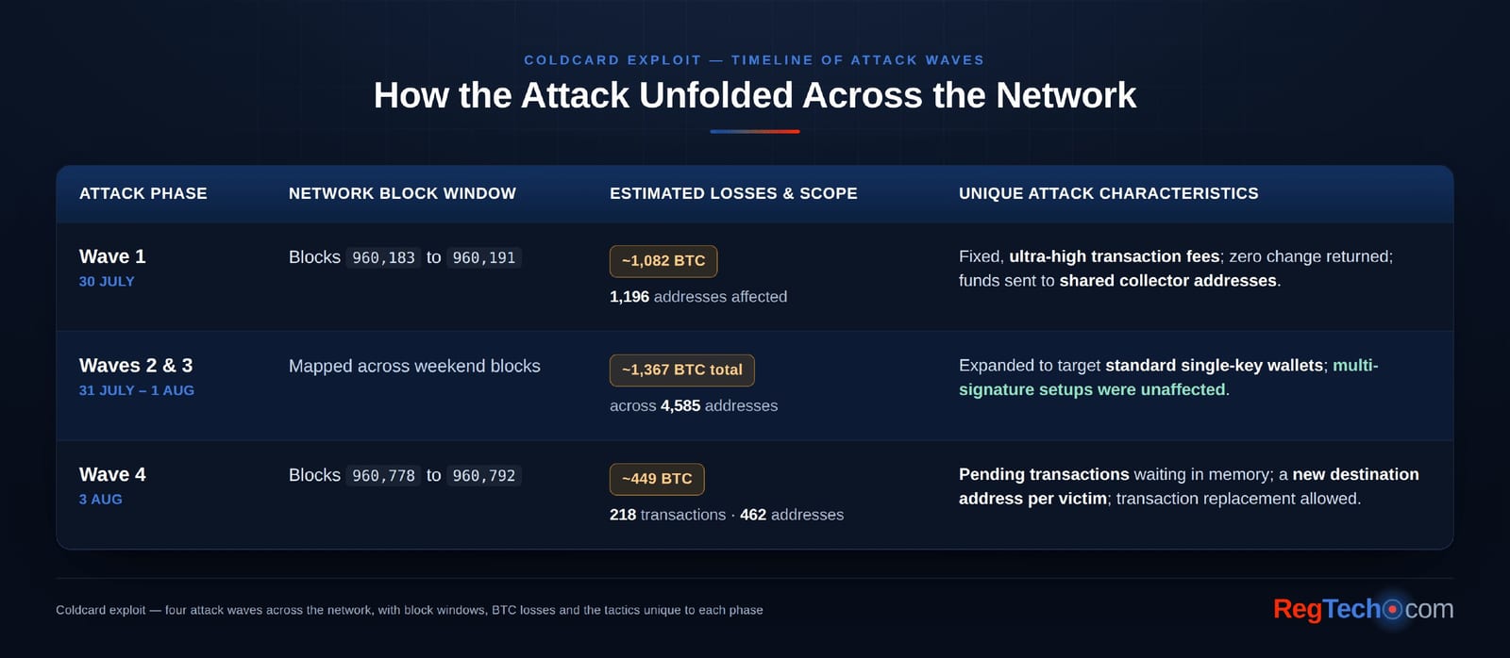Click '218 transactions · 462 addresses' text

click(x=727, y=515)
